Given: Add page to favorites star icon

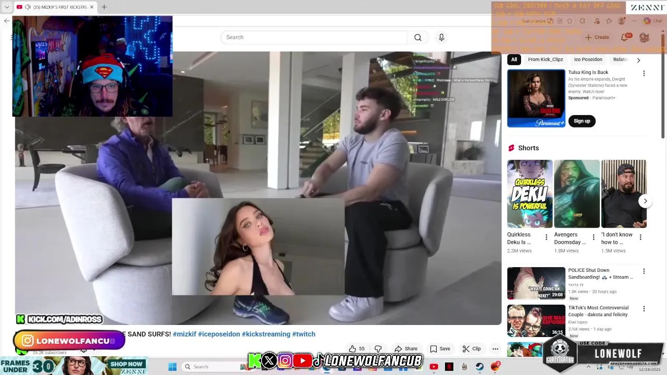Looking at the screenshot, I should click(x=570, y=21).
